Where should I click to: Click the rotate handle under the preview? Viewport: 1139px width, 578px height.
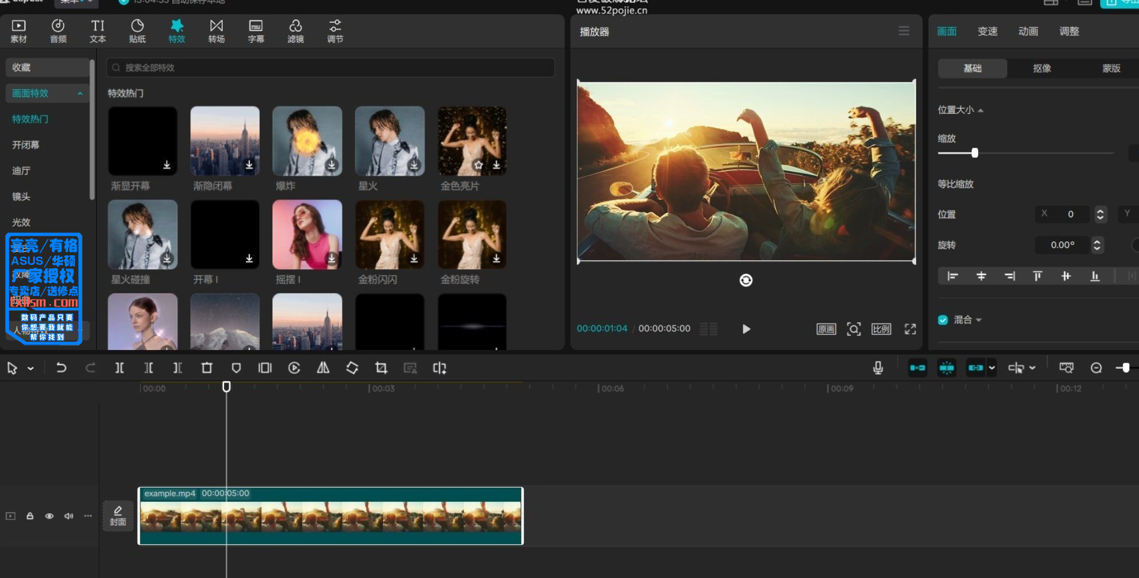(x=746, y=280)
